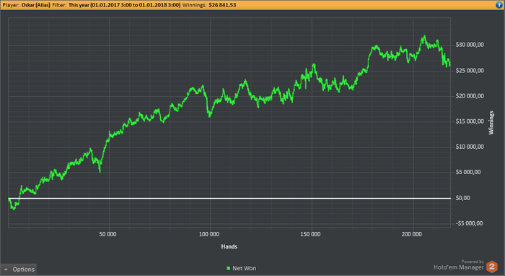Select the -$5 000,00 axis label
The width and height of the screenshot is (505, 276).
point(469,223)
